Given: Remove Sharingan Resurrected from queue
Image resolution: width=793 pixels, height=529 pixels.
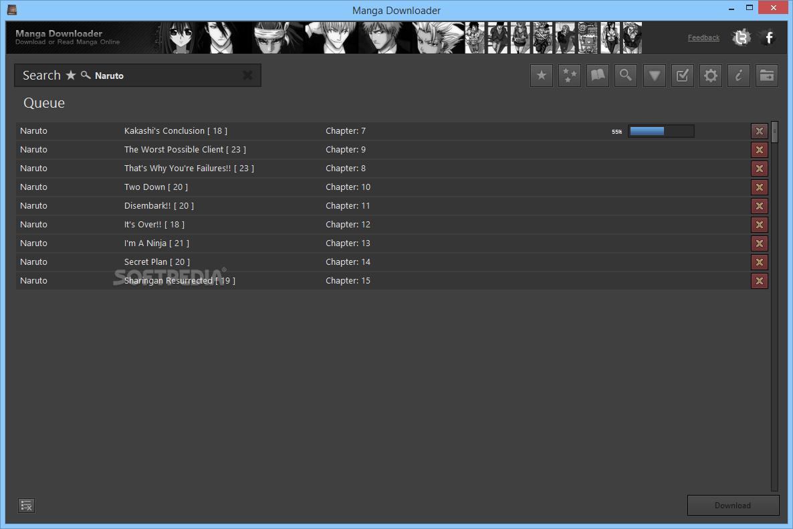Looking at the screenshot, I should click(x=759, y=281).
